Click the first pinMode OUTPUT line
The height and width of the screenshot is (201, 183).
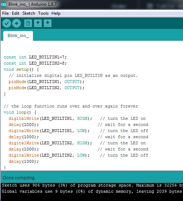point(46,82)
